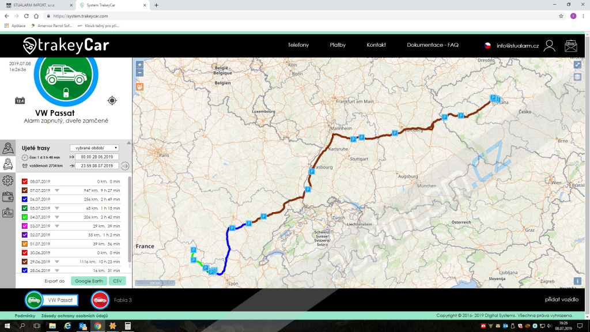Expand the 07.07.2019 route details
The image size is (590, 332).
coord(57,190)
